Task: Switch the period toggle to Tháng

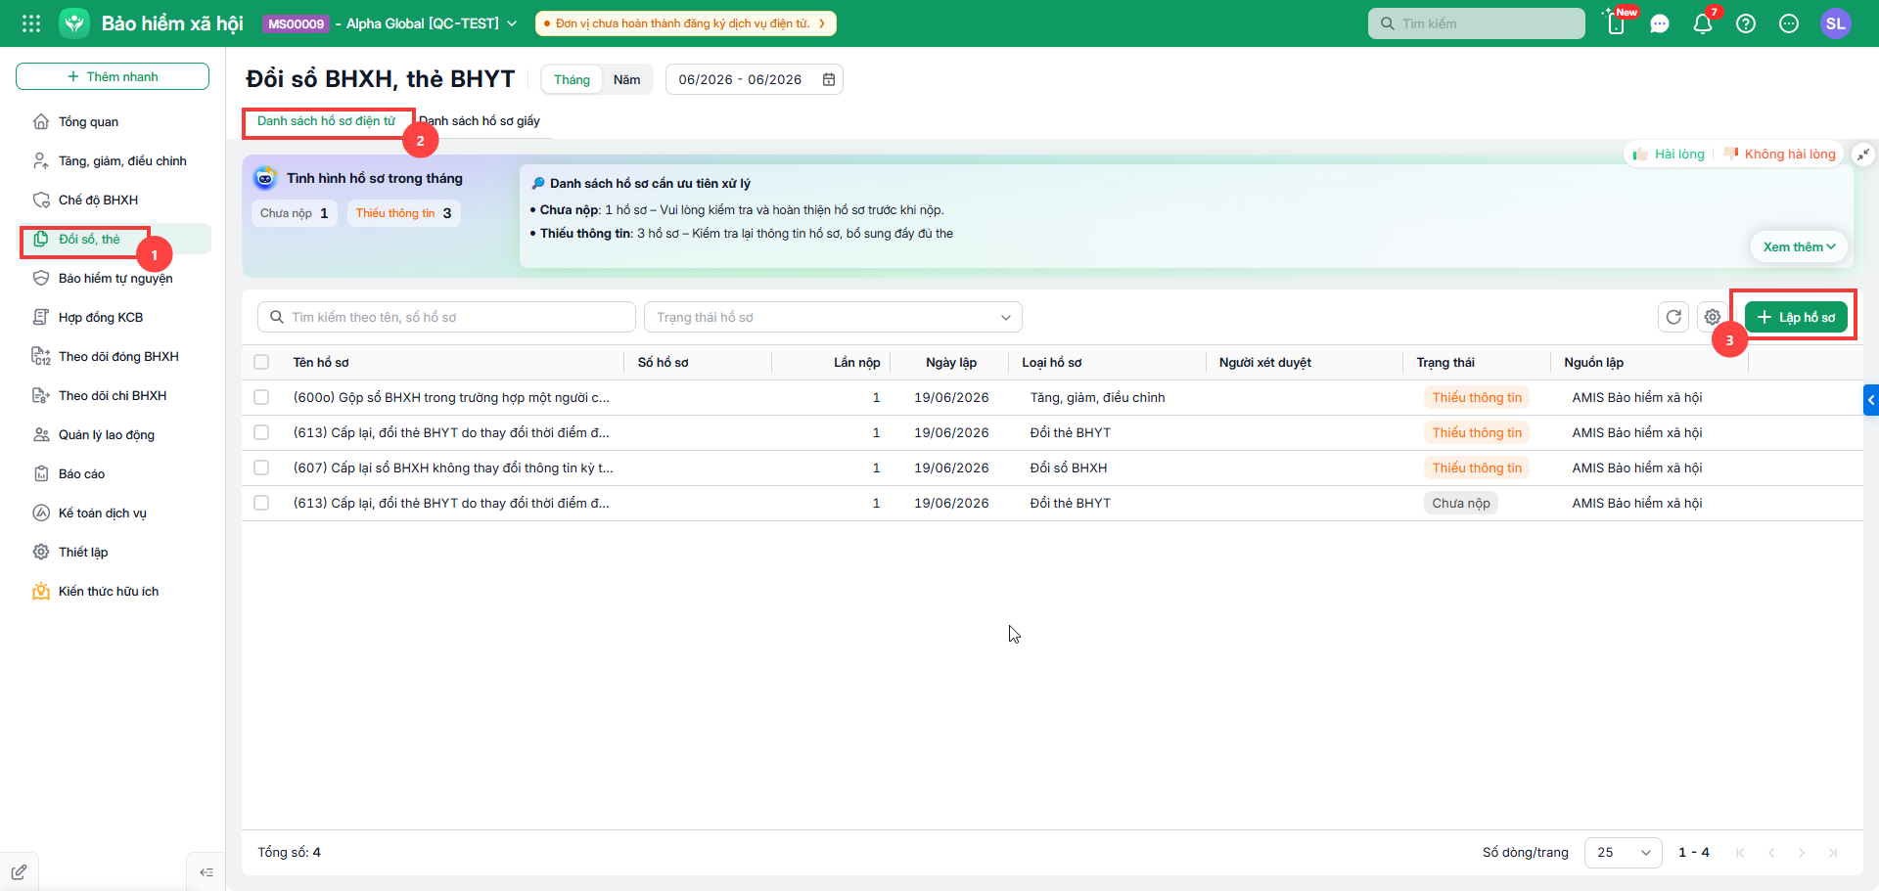Action: (573, 79)
